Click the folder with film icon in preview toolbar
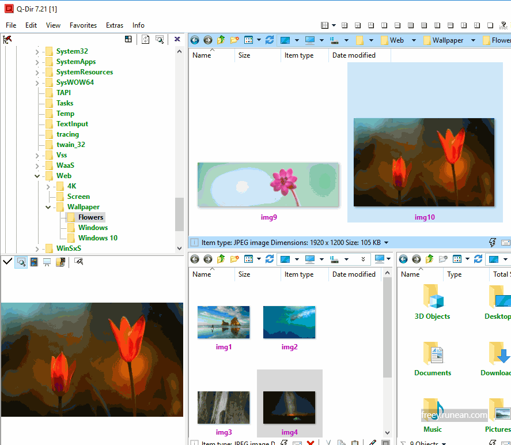The width and height of the screenshot is (511, 445). pos(60,262)
